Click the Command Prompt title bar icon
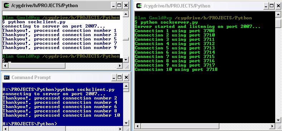282x131 pixels. [x=7, y=78]
